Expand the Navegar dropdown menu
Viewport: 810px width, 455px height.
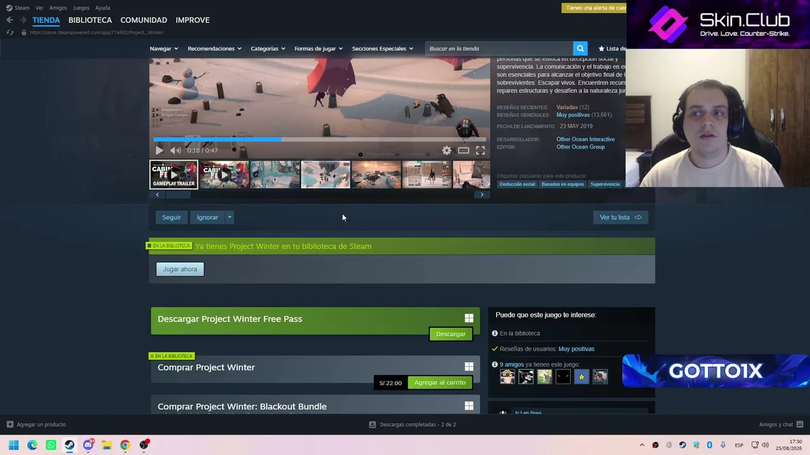point(164,49)
